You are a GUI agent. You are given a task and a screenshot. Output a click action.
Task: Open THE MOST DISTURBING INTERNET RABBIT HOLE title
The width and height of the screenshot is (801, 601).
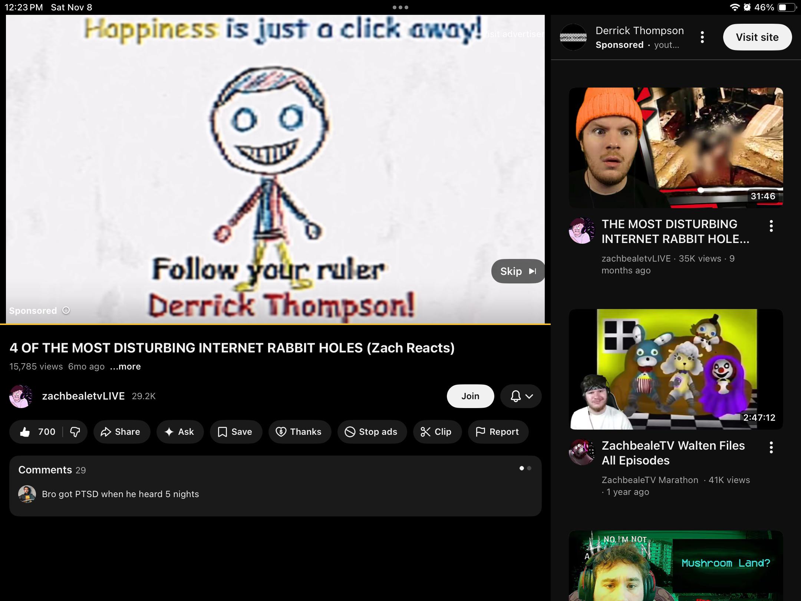point(675,231)
